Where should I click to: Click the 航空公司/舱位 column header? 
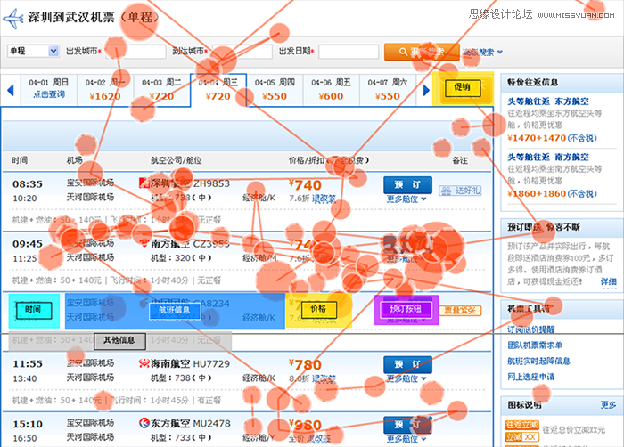[x=176, y=160]
